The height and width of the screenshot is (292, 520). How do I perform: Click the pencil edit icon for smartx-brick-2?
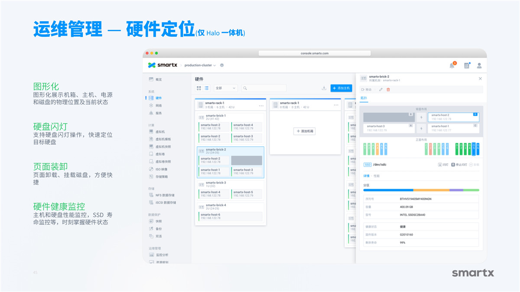coord(381,90)
